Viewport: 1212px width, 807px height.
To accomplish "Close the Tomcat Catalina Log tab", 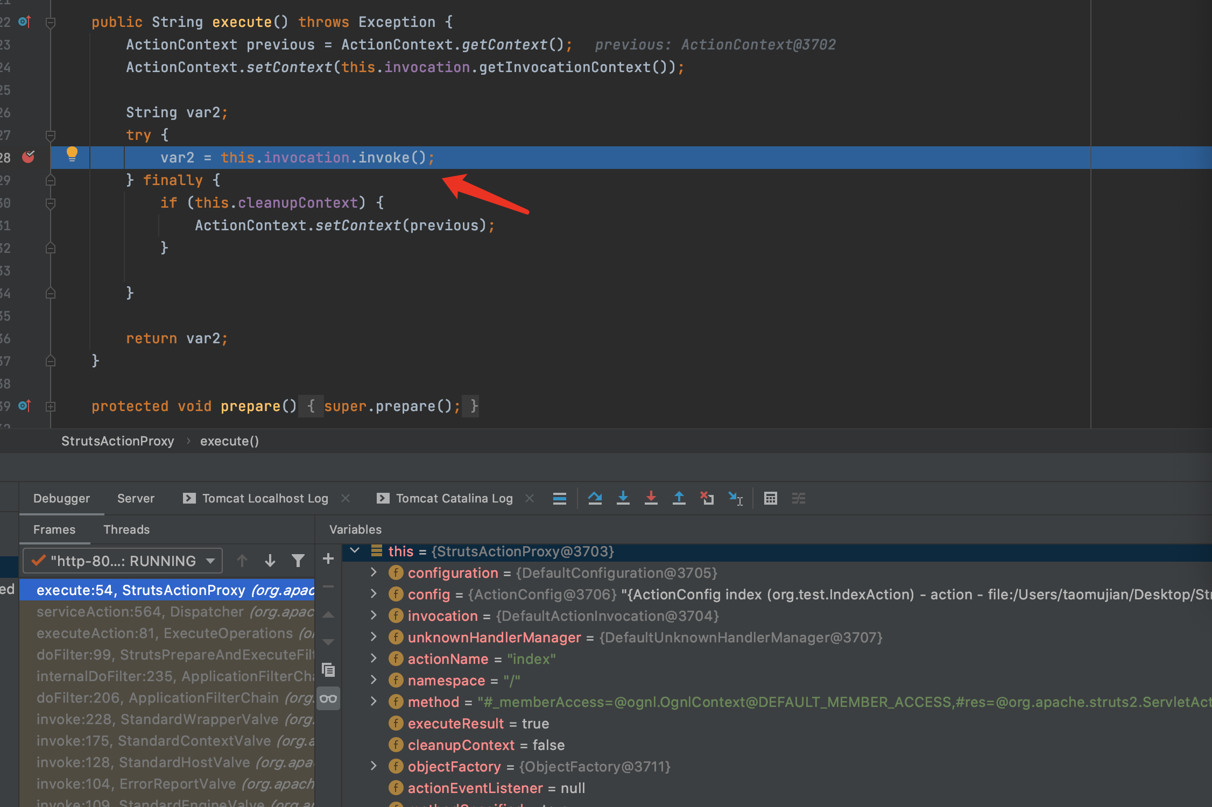I will click(x=530, y=498).
